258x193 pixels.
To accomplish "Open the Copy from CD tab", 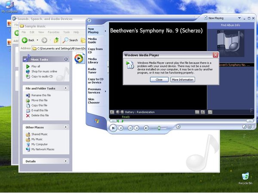I will (95, 51).
